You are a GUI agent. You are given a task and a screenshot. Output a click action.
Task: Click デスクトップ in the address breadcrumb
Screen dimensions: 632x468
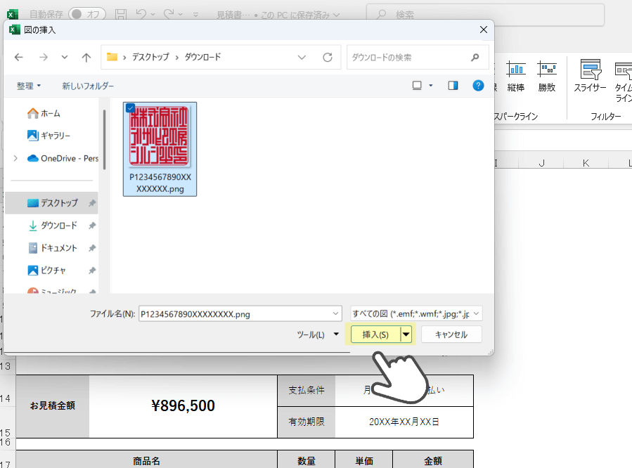click(x=150, y=57)
